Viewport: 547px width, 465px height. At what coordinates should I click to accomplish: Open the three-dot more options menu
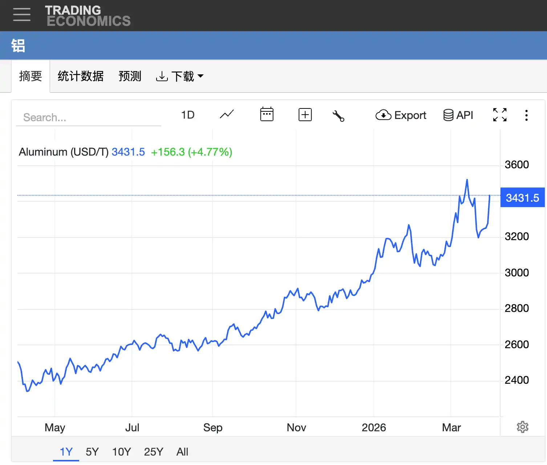[526, 115]
